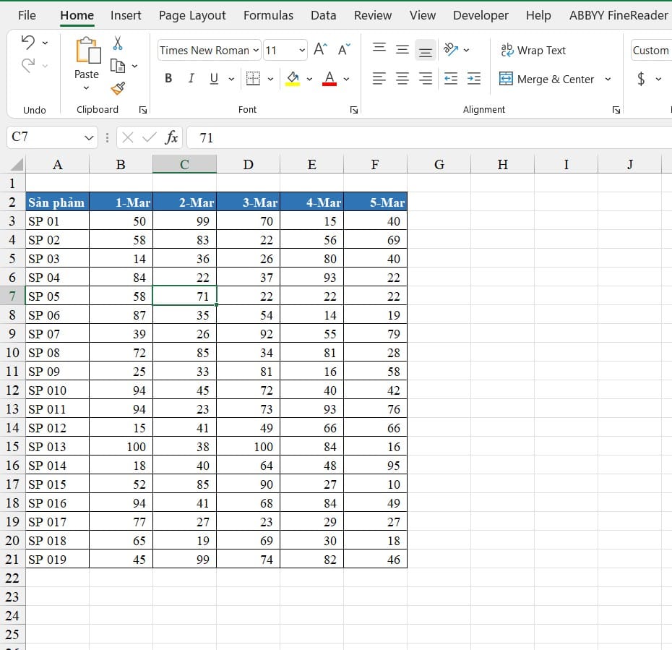The image size is (672, 650).
Task: Click the Decrease Indent icon
Action: 450,79
